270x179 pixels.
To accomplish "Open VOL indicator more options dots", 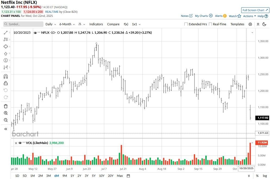I will click(x=24, y=143).
